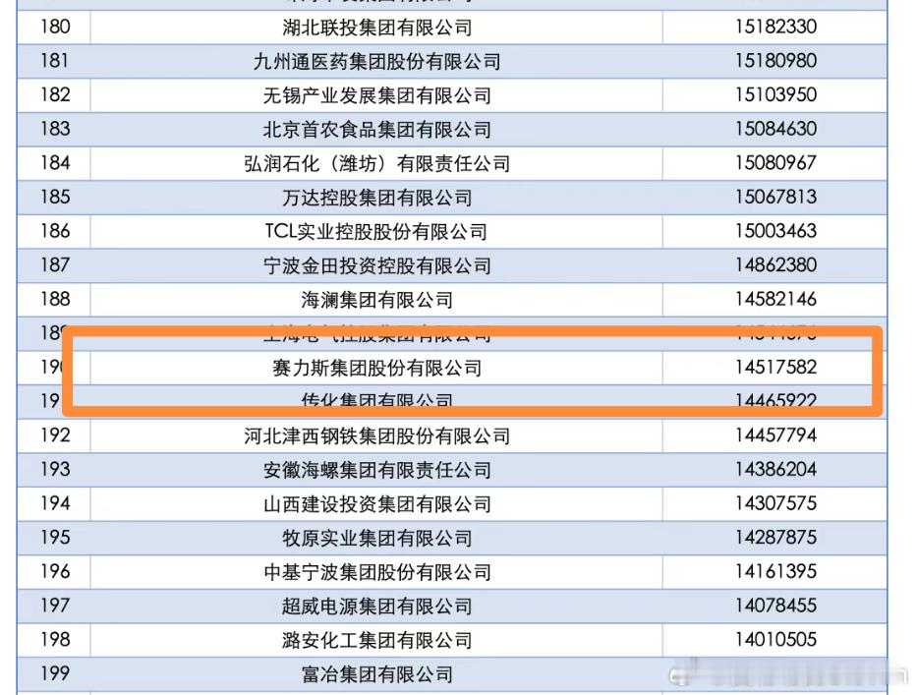917x695 pixels.
Task: Click the value 14457794
Action: [775, 435]
